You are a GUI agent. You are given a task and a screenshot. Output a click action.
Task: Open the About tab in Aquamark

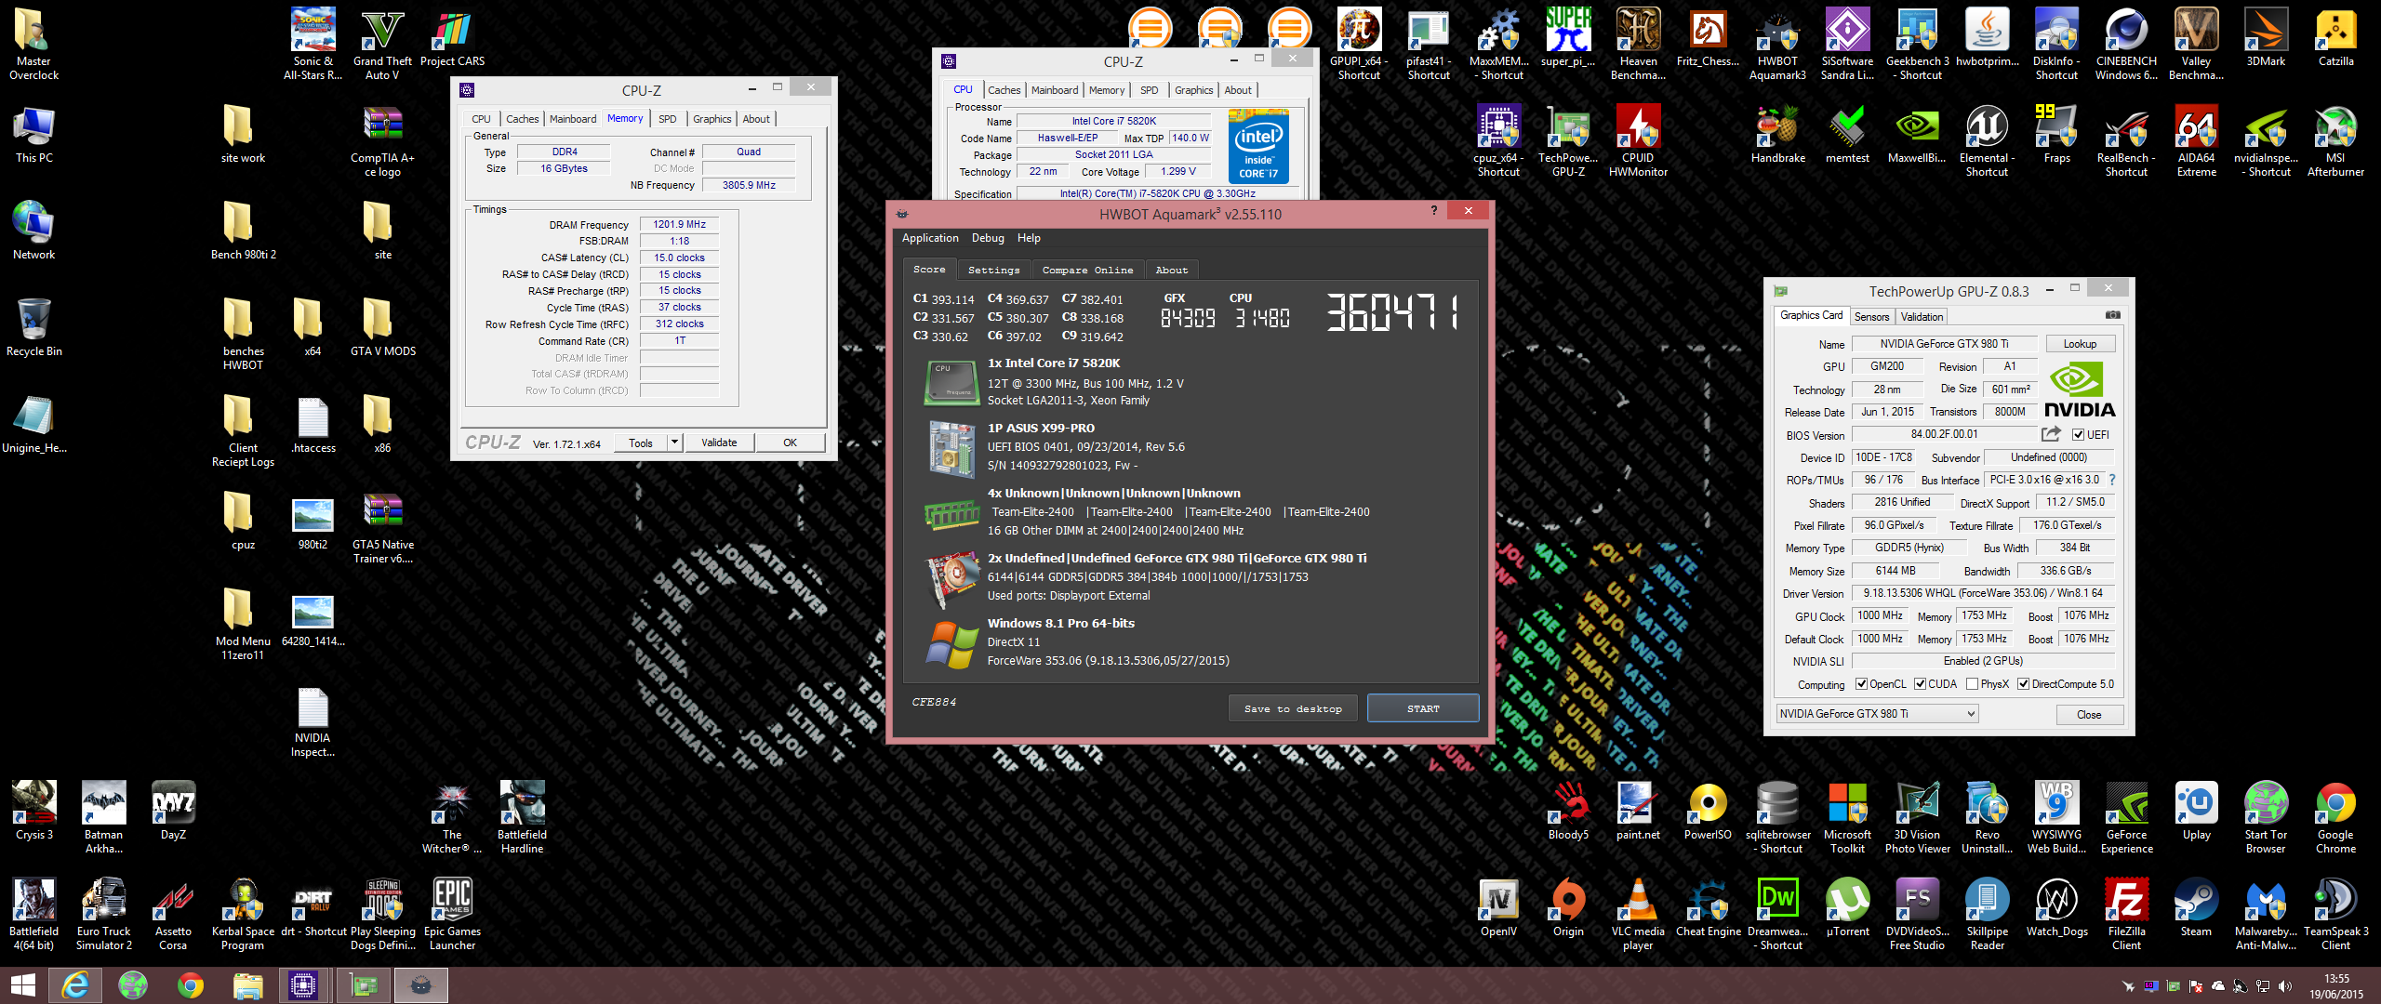[1171, 270]
